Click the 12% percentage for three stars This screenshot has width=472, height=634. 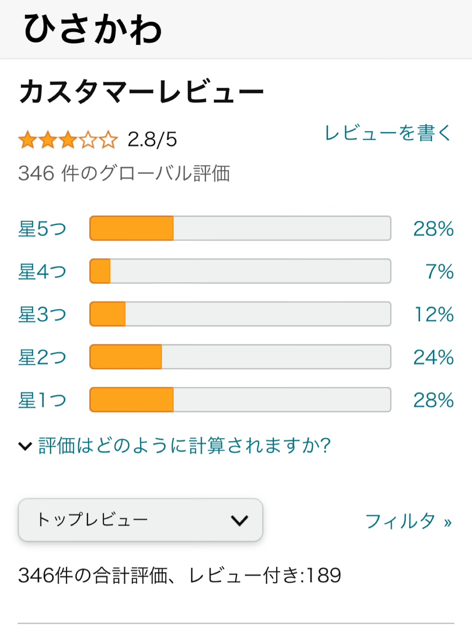click(434, 314)
